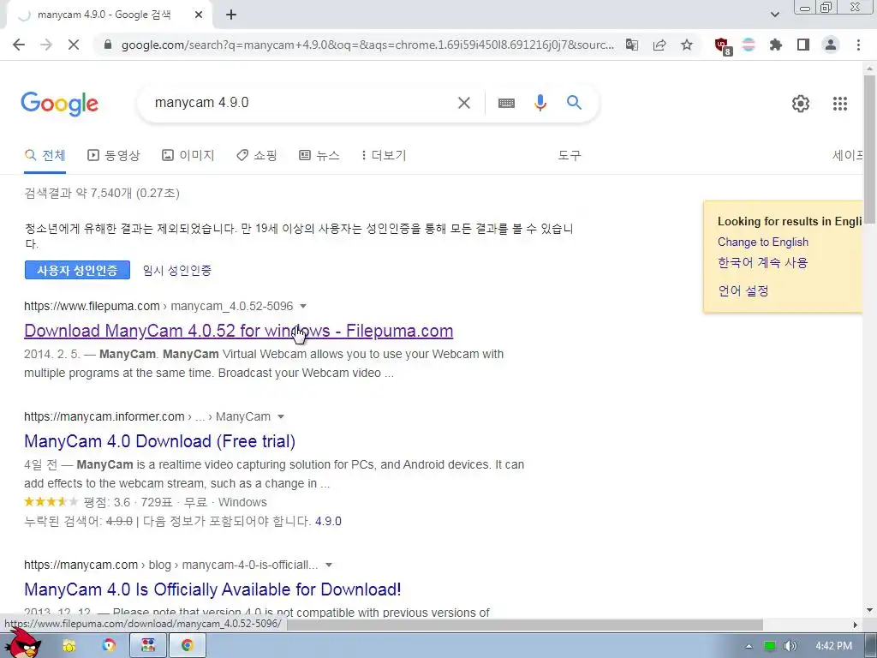The width and height of the screenshot is (877, 658).
Task: Start voice search with microphone
Action: (540, 103)
